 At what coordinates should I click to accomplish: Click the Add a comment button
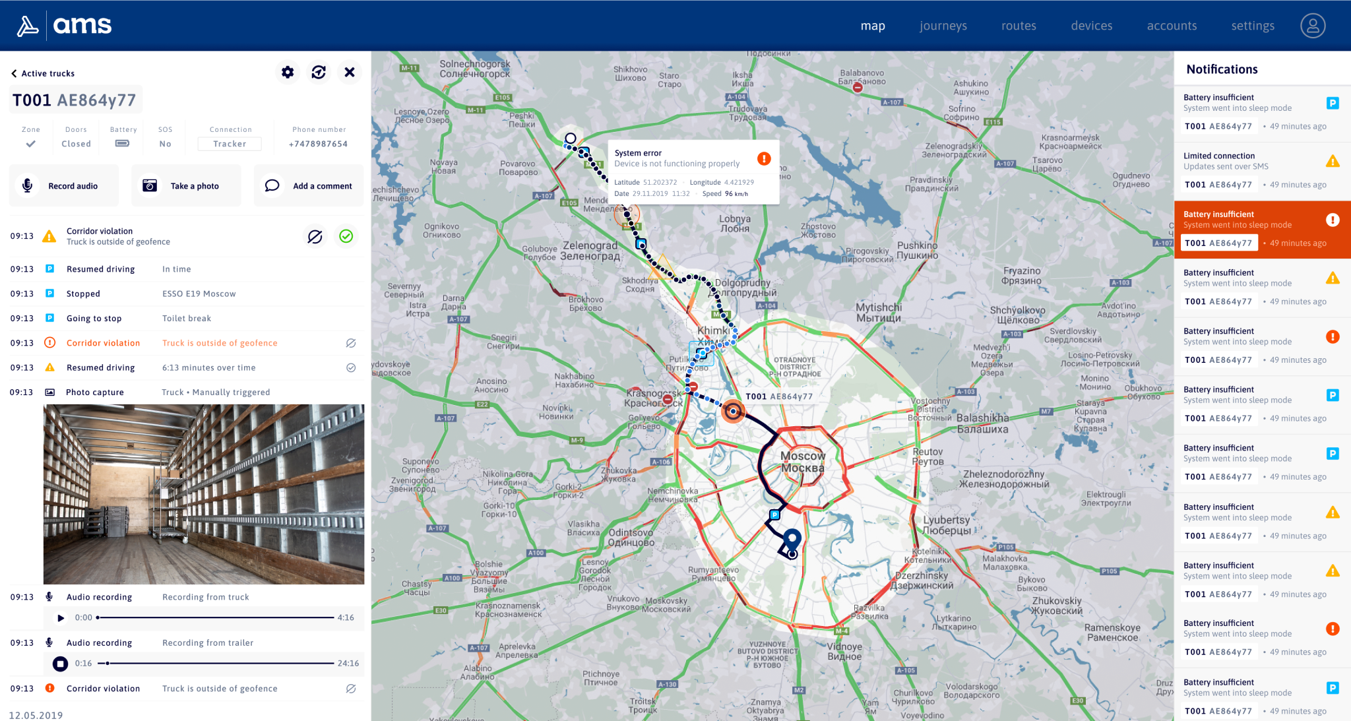(x=309, y=186)
